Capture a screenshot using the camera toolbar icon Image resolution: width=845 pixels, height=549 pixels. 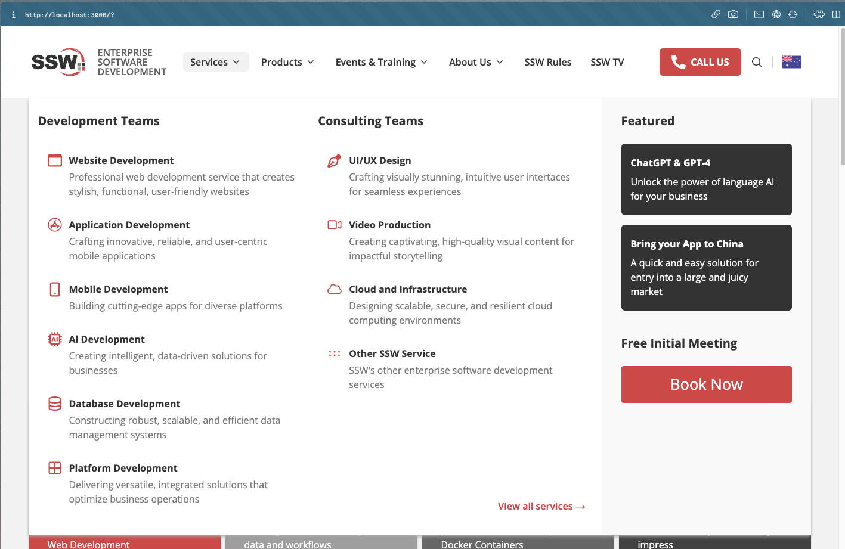733,14
